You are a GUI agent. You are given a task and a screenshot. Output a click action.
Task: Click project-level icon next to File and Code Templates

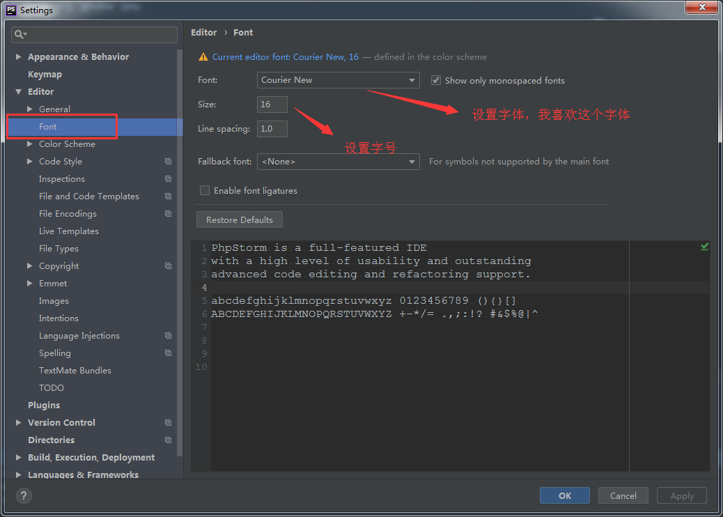(x=168, y=196)
